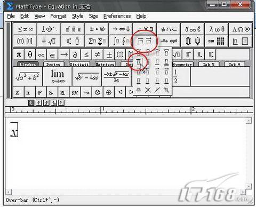Open miscellaneous symbols palette (∂∞ℓ)
Viewport: 256px width, 207px height.
[x=193, y=29]
